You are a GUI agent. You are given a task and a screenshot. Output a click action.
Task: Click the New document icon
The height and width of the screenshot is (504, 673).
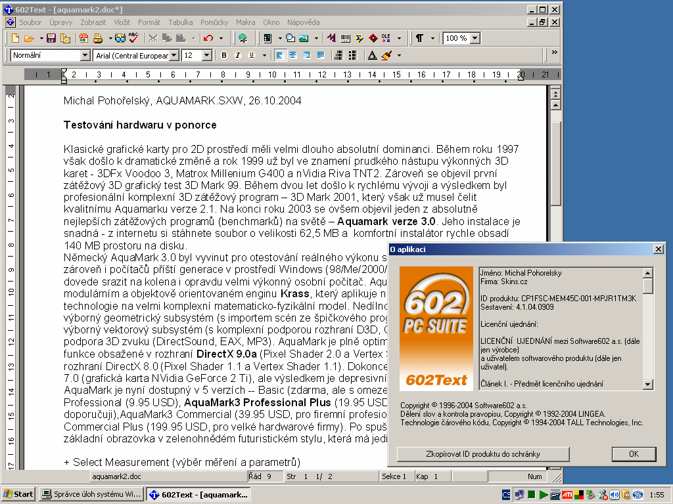[16, 38]
